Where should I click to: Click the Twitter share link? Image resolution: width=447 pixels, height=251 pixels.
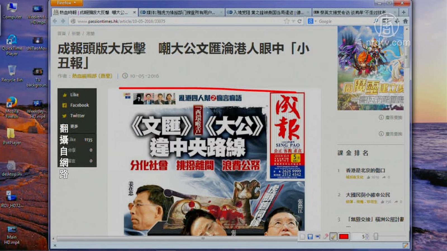click(77, 116)
